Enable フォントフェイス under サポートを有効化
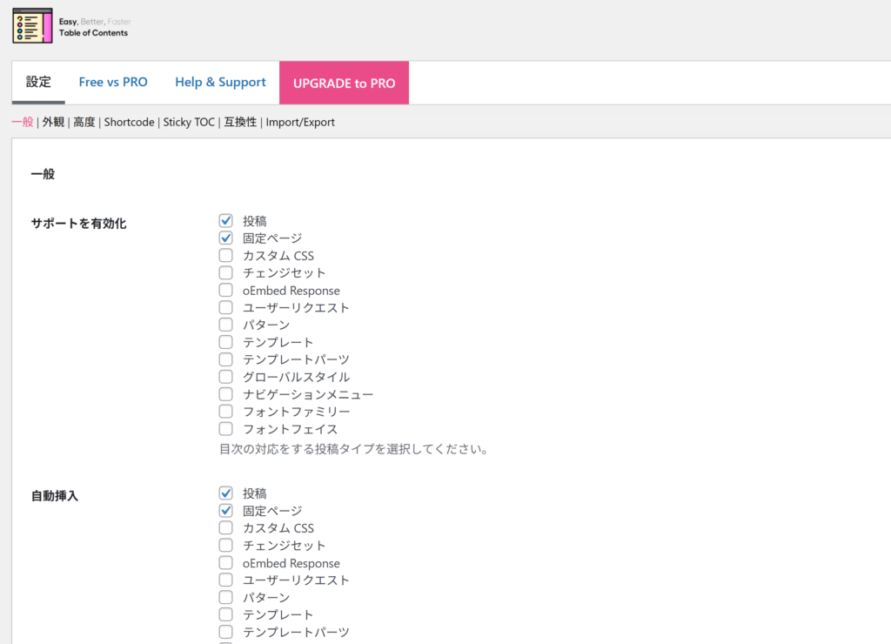The height and width of the screenshot is (644, 891). (226, 429)
